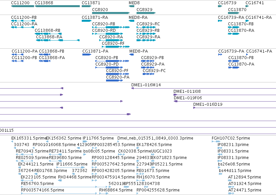The width and height of the screenshot is (276, 195).
Task: Select EST IP11766.5prime
Action: tap(98, 138)
